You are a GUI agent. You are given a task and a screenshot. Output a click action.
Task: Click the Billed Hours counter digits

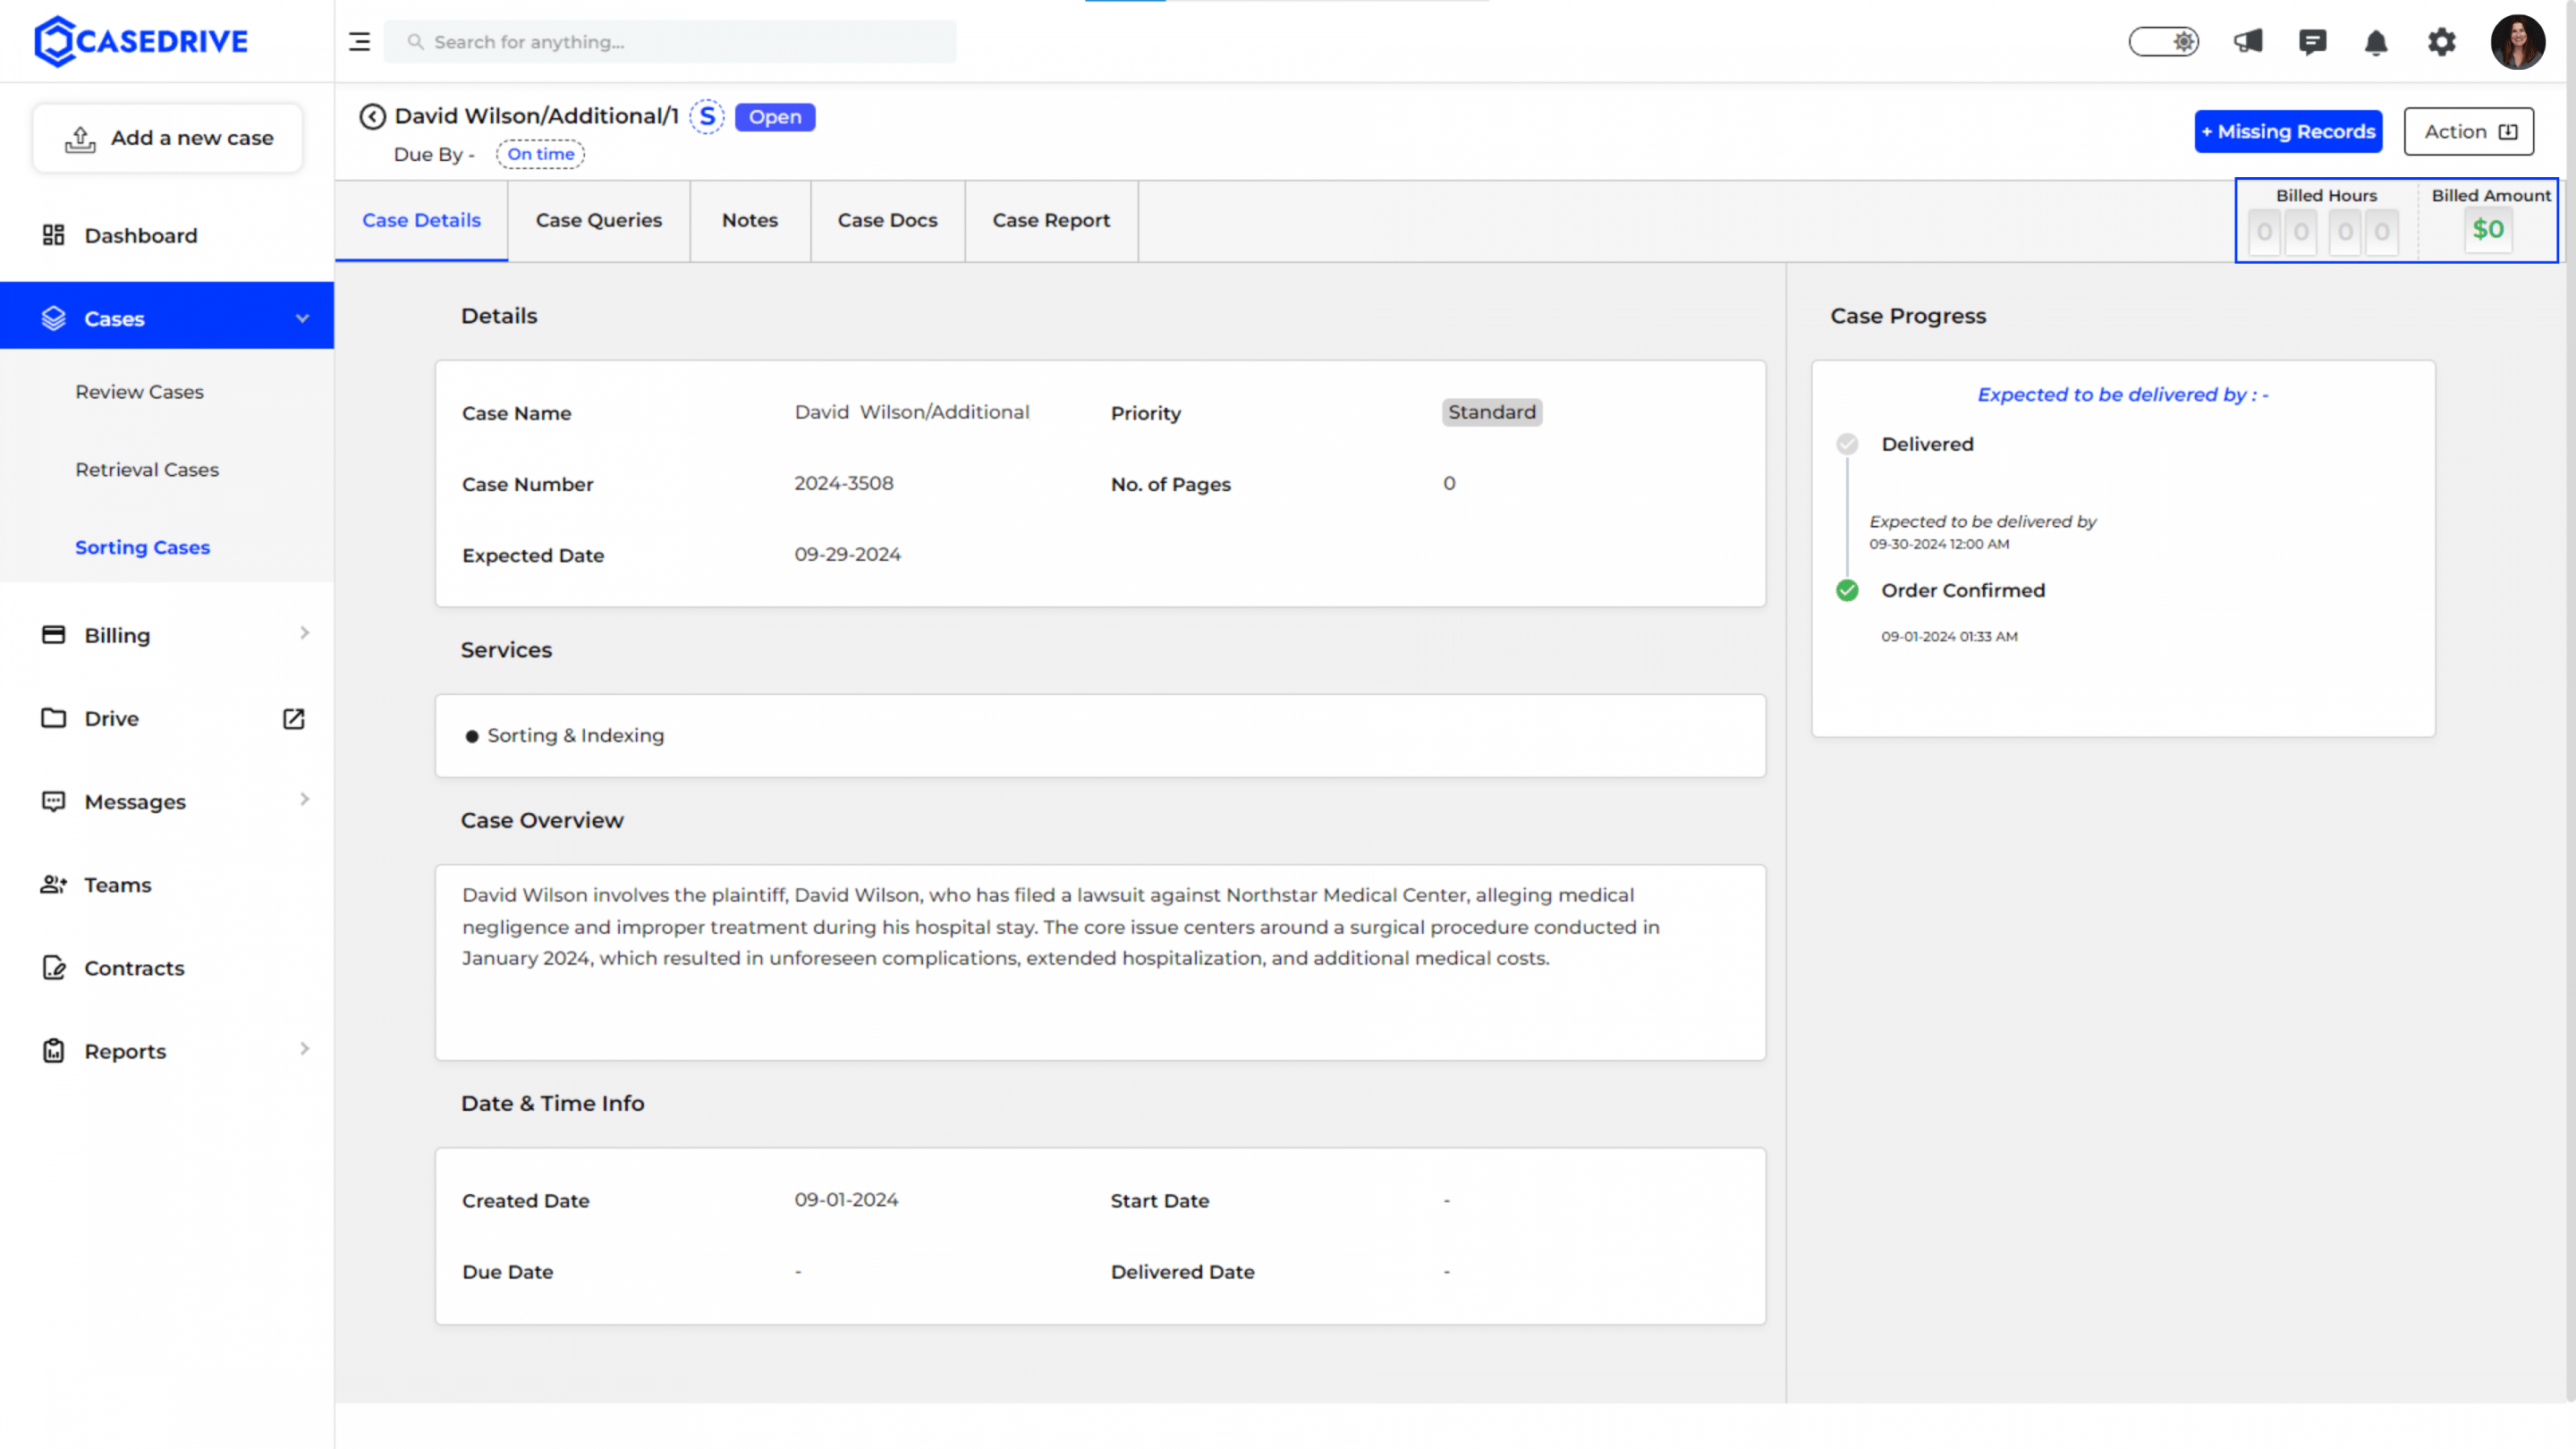tap(2322, 232)
